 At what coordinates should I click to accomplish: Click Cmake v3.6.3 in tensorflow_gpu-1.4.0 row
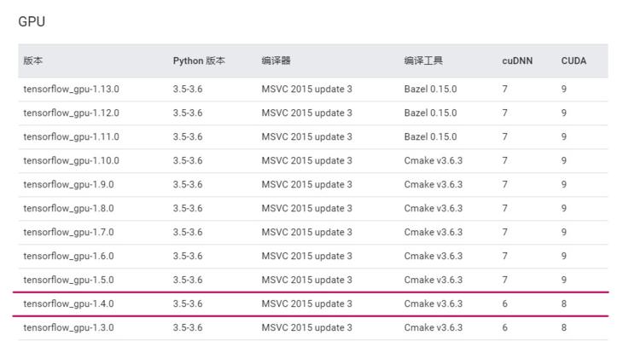(434, 303)
